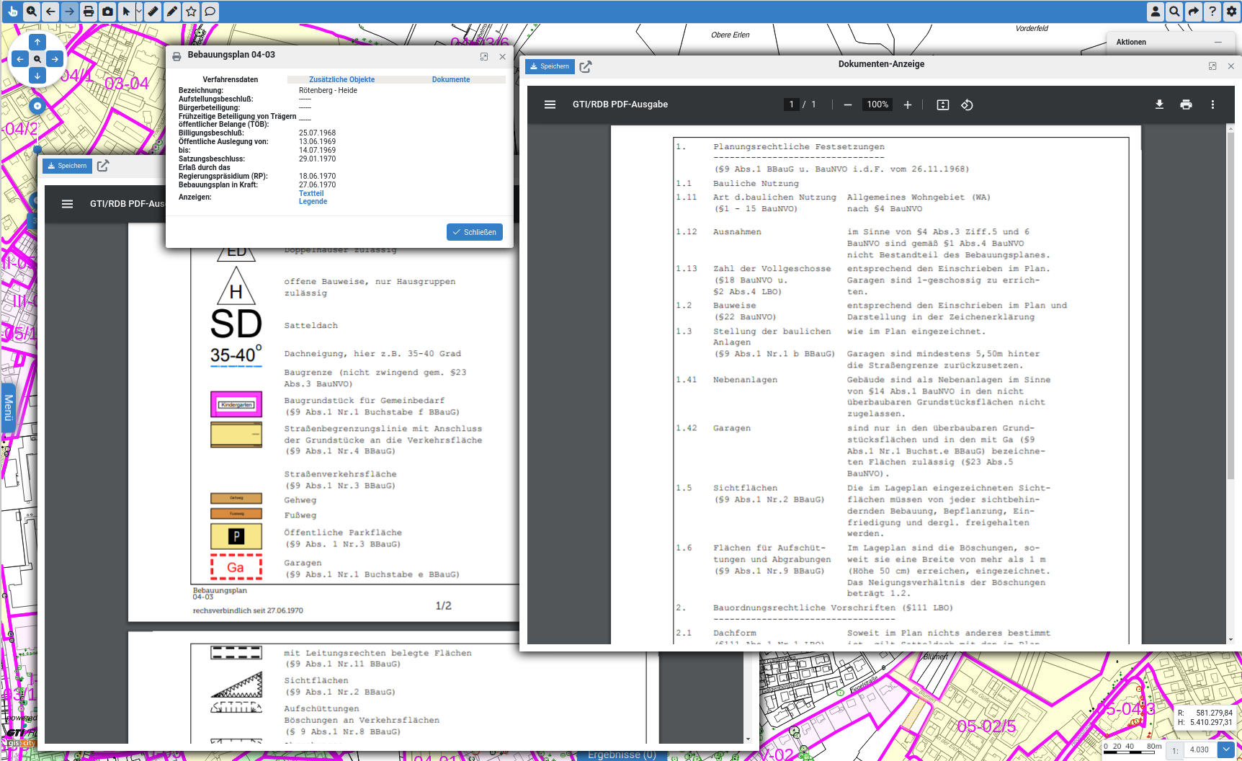1242x761 pixels.
Task: Toggle the PDF sidebar hamburger in Dokumenten-Anzeige
Action: [x=550, y=105]
